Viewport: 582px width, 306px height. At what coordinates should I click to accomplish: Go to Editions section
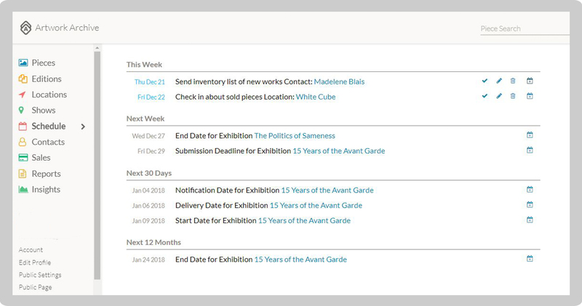(46, 78)
